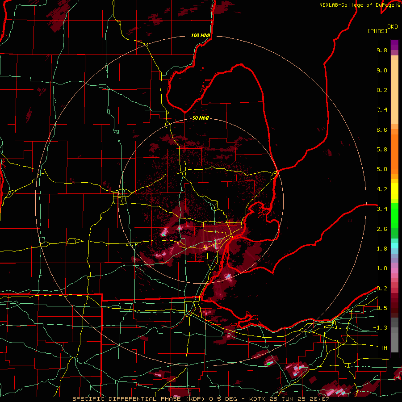Click the 2.6 value on the color scale
Viewport: 402px width, 402px height.
pyautogui.click(x=382, y=229)
